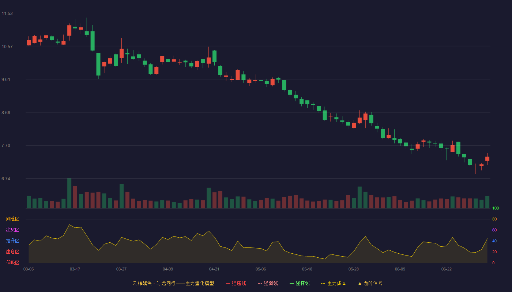Click the 0 indicator scale label
The image size is (512, 292).
(493, 263)
